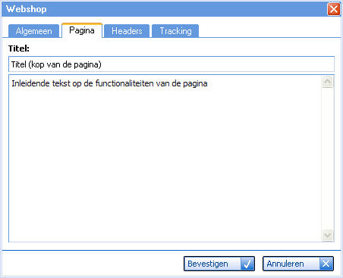
Task: Switch to the Algemeen tab
Action: coord(33,31)
